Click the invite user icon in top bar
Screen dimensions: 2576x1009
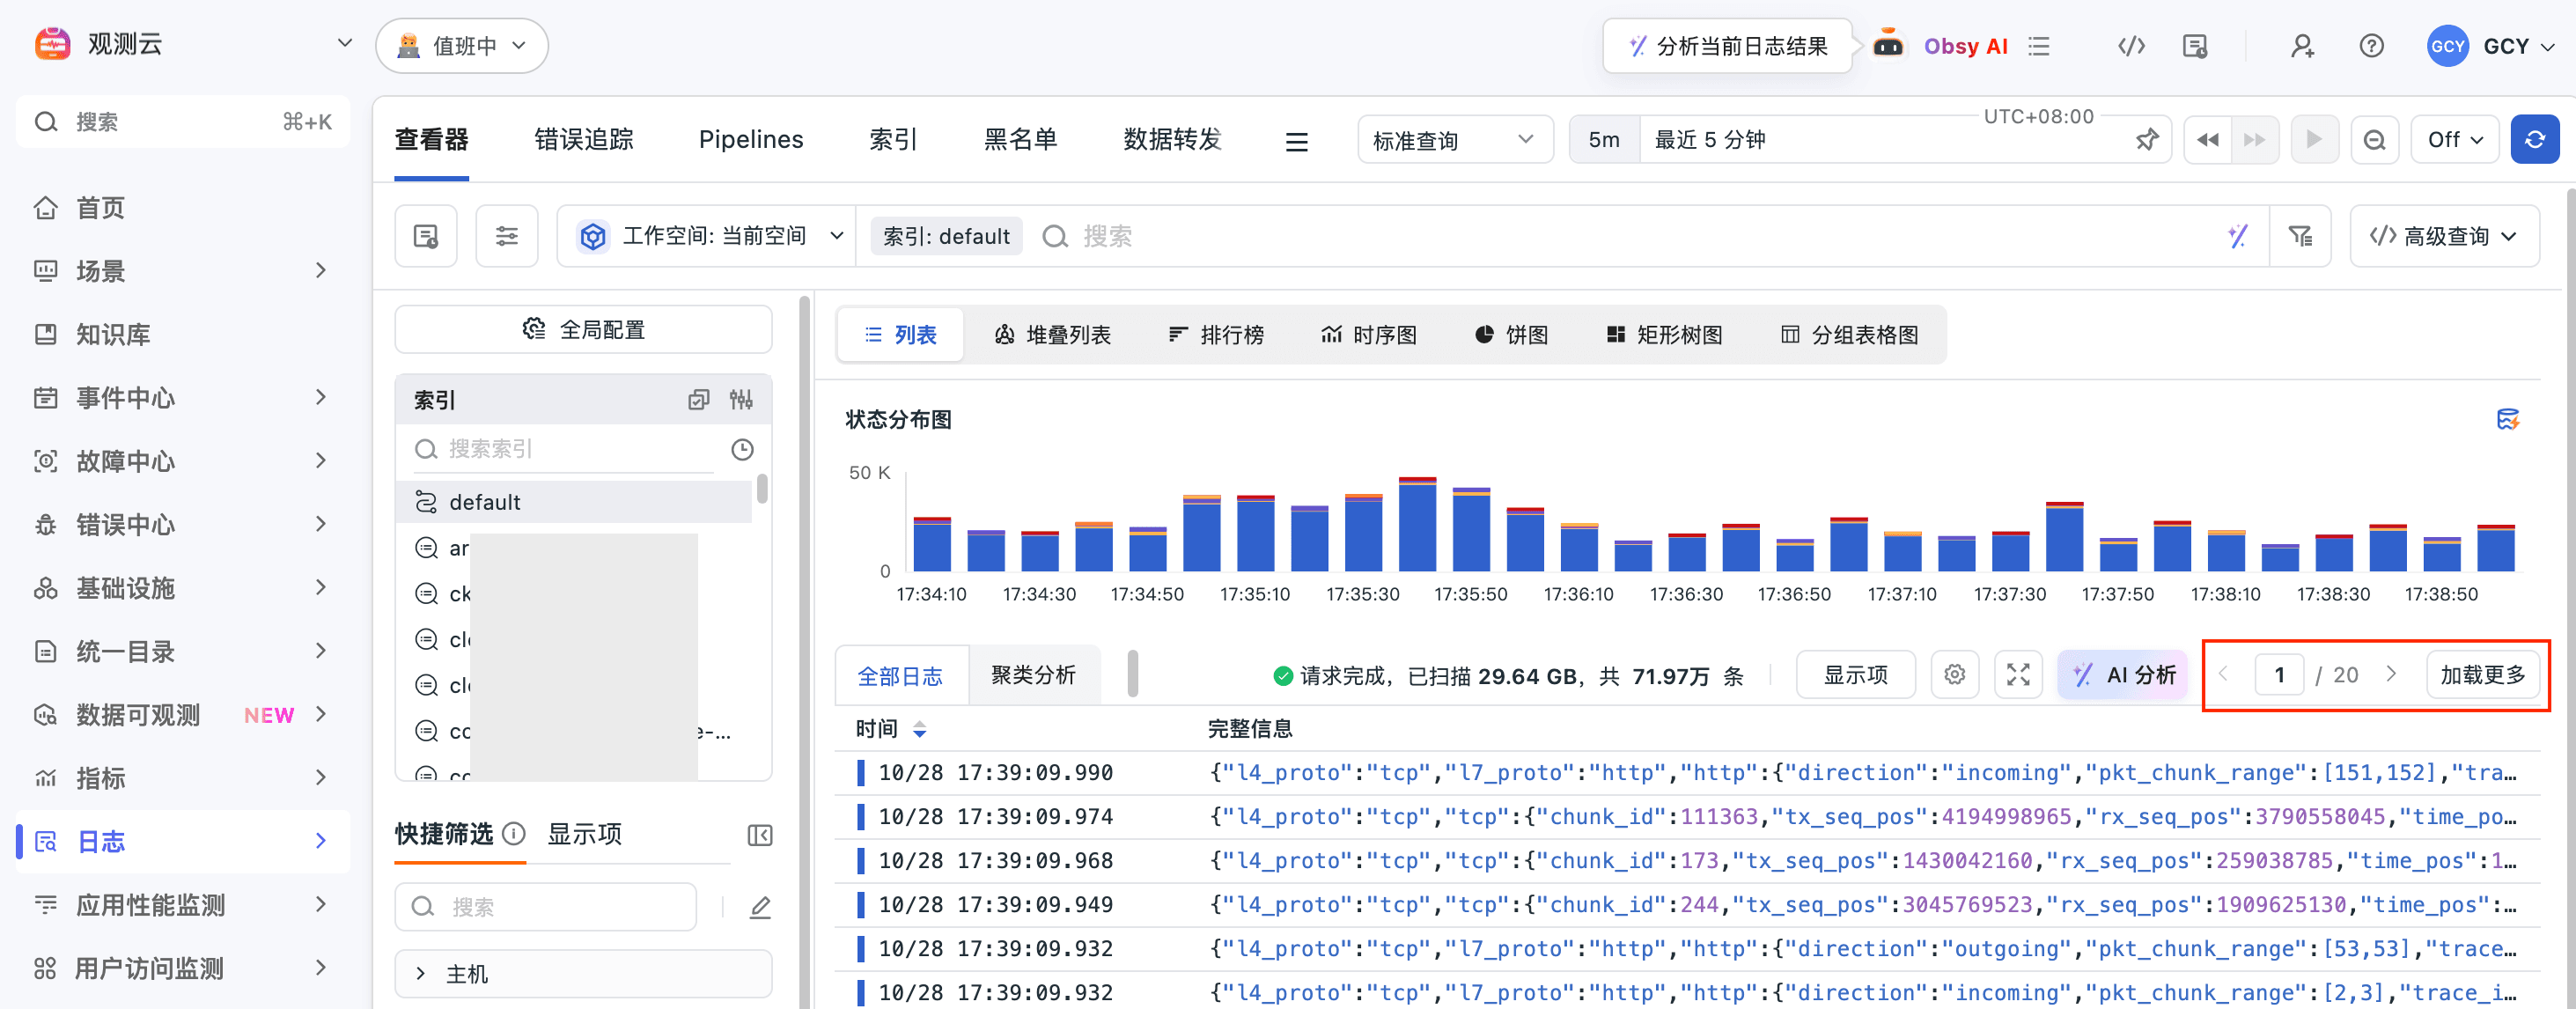pos(2301,46)
